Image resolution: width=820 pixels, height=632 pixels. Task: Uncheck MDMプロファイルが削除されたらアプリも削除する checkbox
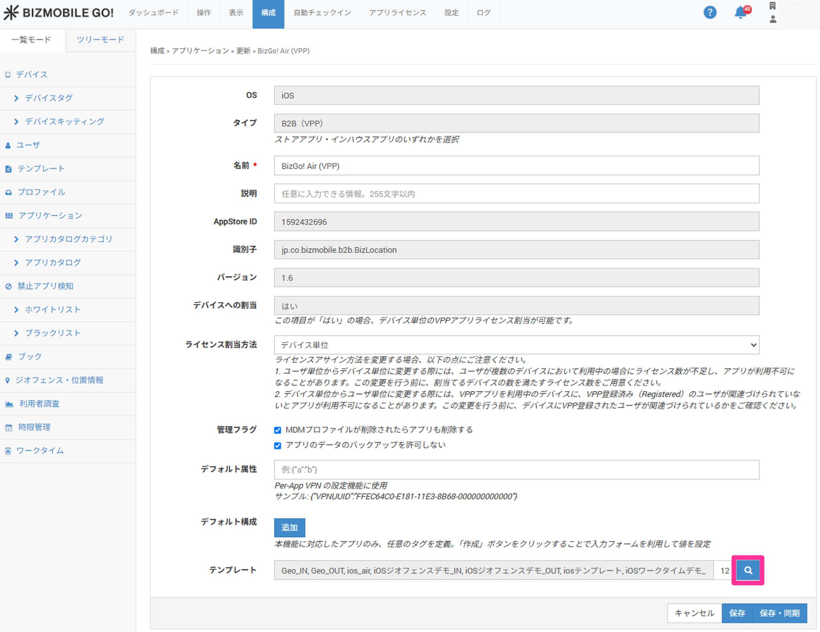(x=277, y=430)
